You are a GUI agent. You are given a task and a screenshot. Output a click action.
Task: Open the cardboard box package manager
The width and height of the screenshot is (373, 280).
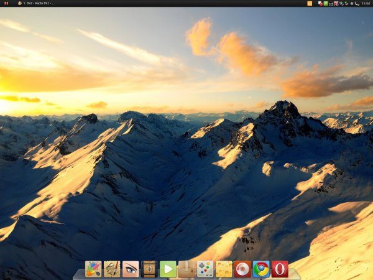186,269
